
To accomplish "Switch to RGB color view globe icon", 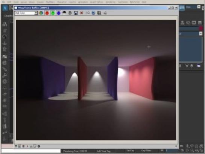I will pyautogui.click(x=41, y=13).
